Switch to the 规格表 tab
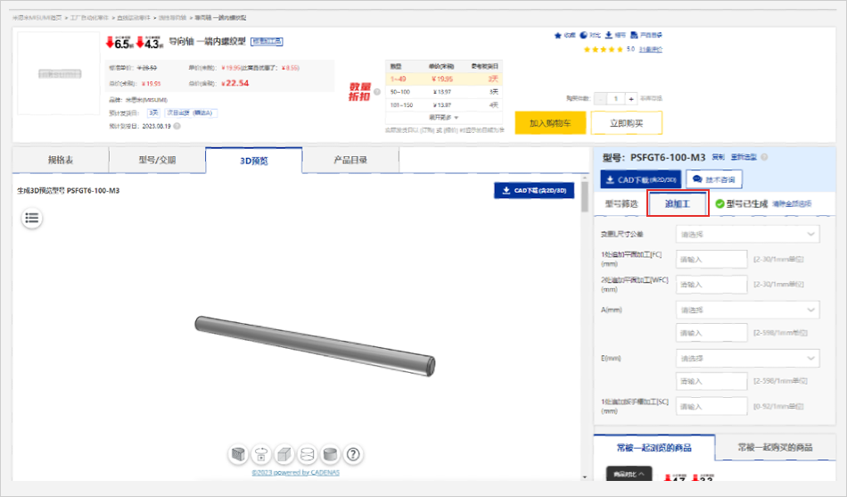This screenshot has height=497, width=847. click(x=61, y=161)
